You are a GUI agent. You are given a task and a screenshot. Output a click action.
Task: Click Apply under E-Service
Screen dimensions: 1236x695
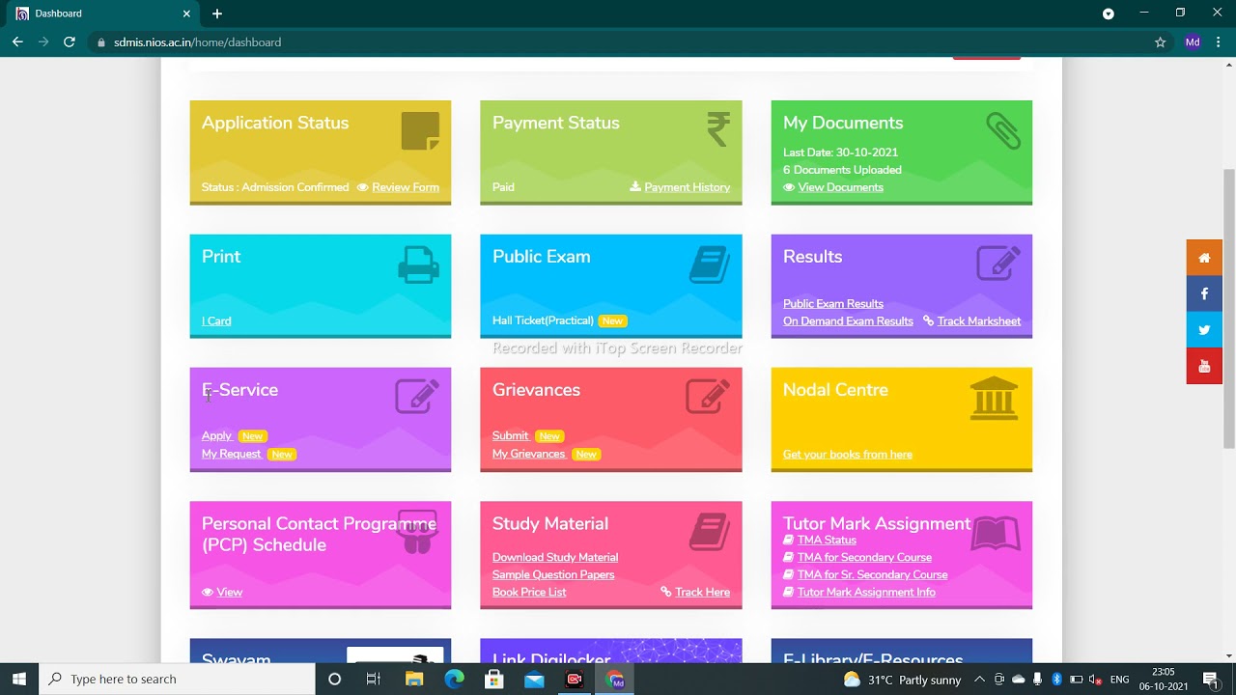tap(216, 436)
